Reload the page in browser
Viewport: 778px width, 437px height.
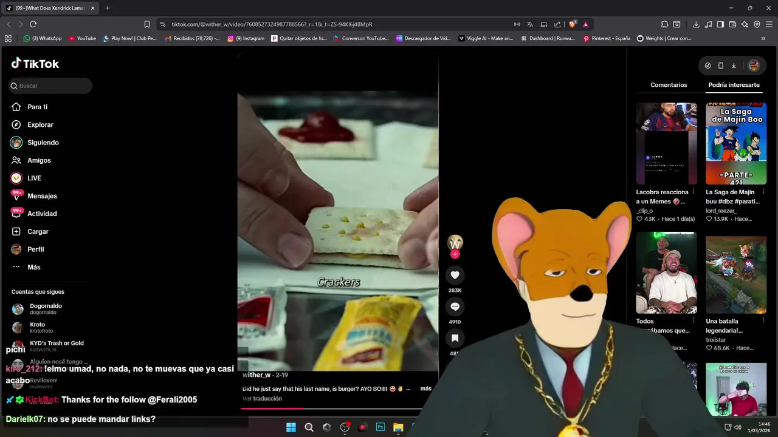click(x=33, y=24)
